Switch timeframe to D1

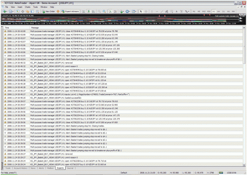coord(224,11)
